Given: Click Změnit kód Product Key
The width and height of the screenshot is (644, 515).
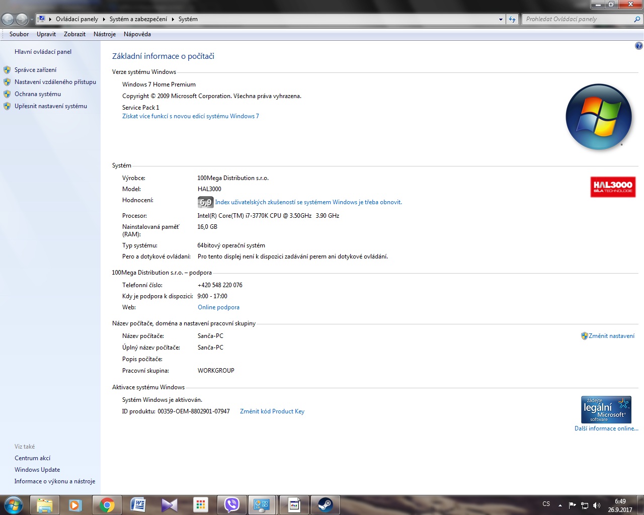Looking at the screenshot, I should pos(272,411).
